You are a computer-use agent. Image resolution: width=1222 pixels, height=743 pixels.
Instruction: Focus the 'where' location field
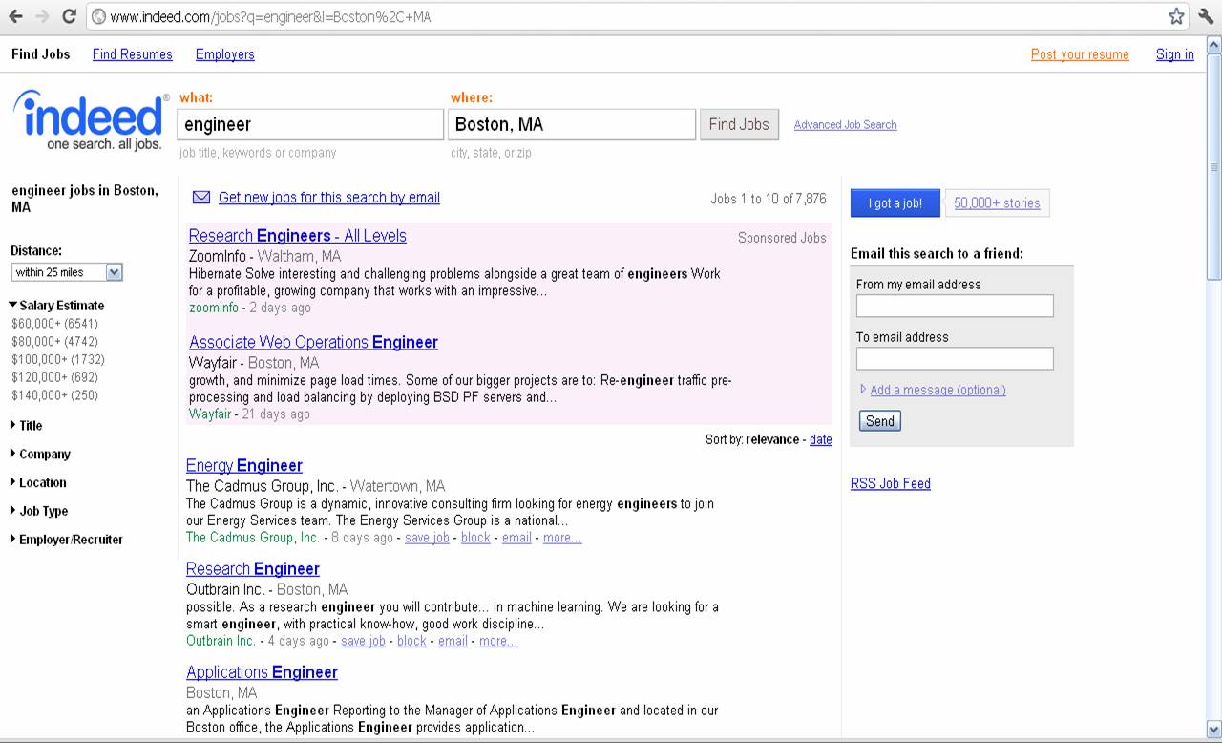[572, 124]
